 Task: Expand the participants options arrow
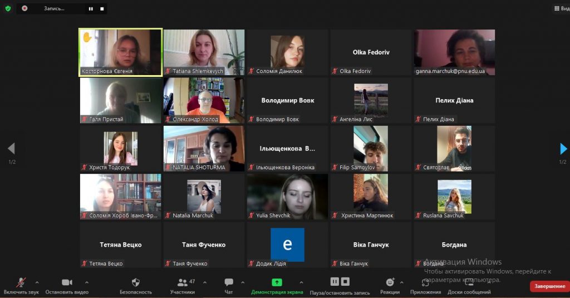pos(205,282)
